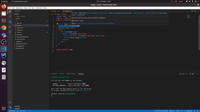Screen dimensions: 200x112
Task: Open Files app from the dock
Action: coord(4,14)
